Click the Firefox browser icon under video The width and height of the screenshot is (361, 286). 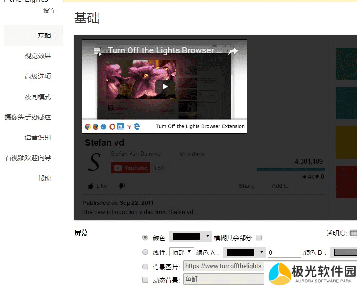[x=96, y=127]
